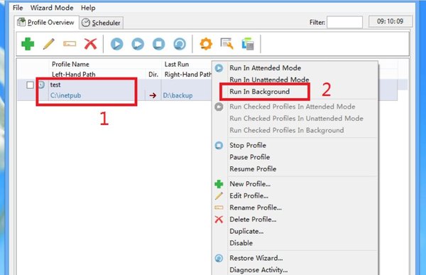Click the Dir. column header
The image size is (426, 275).
click(x=153, y=75)
